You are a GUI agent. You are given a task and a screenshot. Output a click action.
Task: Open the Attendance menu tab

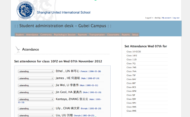click(x=32, y=35)
